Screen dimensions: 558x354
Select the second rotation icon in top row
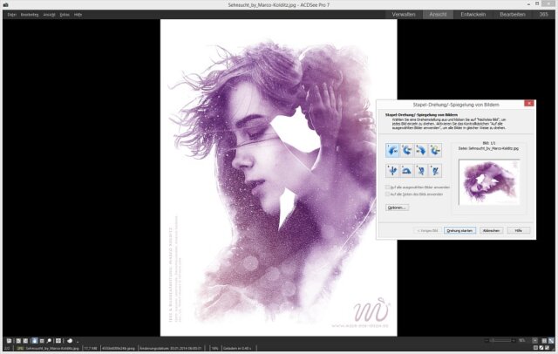point(407,150)
